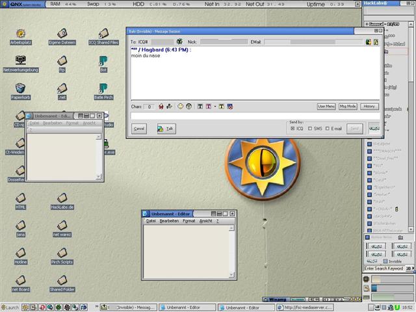Check the E-mail send option

click(x=328, y=129)
